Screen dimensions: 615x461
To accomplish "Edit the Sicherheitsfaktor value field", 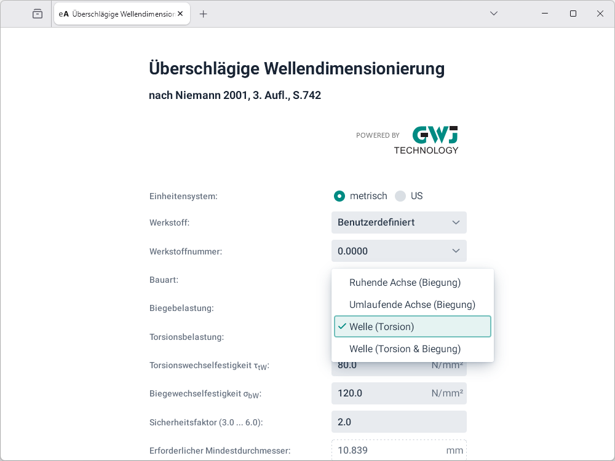I will (x=399, y=422).
